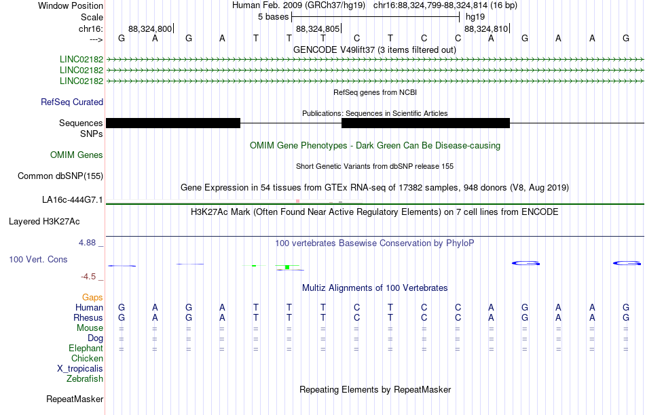Screen dimensions: 645x415
Task: Click the Gaps row label
Action: [x=92, y=298]
